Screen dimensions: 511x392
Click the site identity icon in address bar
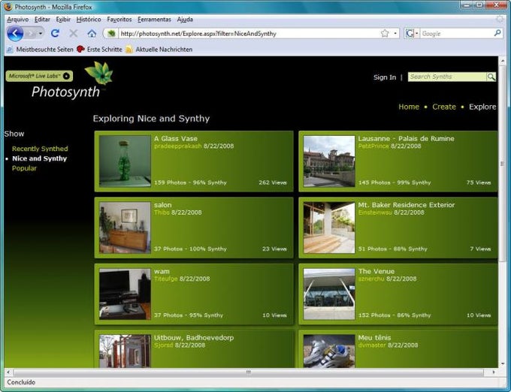[111, 33]
